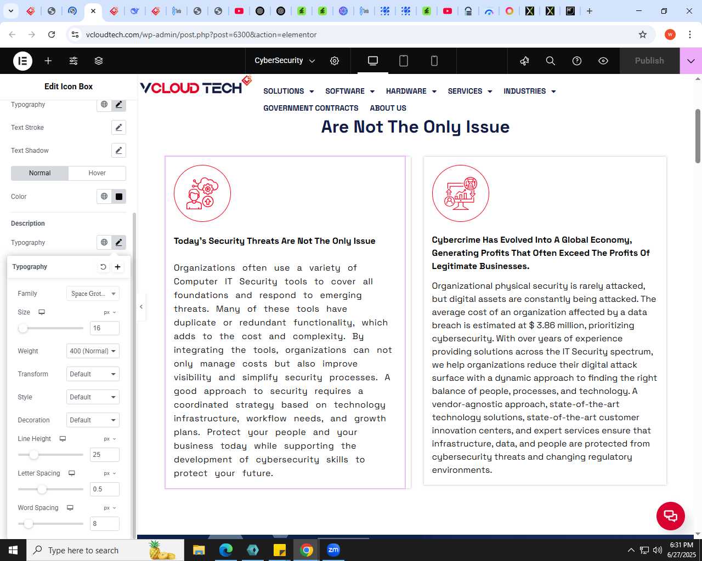Change Word Spacing unit px dropdown
702x561 pixels.
(110, 508)
